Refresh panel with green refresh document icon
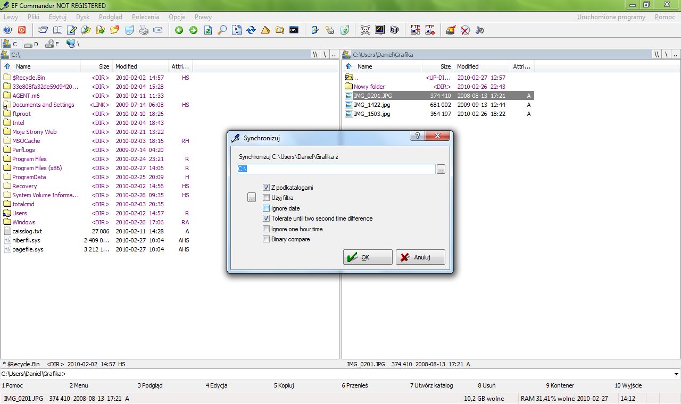681x404 pixels. click(208, 30)
